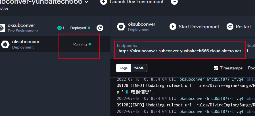Click the Launch Dev Environment plus icon
This screenshot has width=255, height=116.
tap(104, 2)
